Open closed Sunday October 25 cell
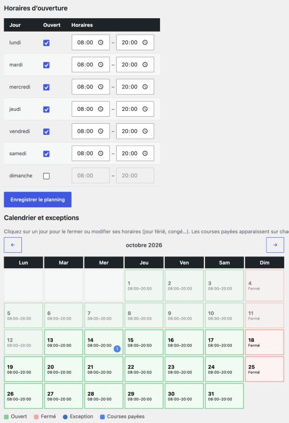This screenshot has height=423, width=289. click(264, 369)
